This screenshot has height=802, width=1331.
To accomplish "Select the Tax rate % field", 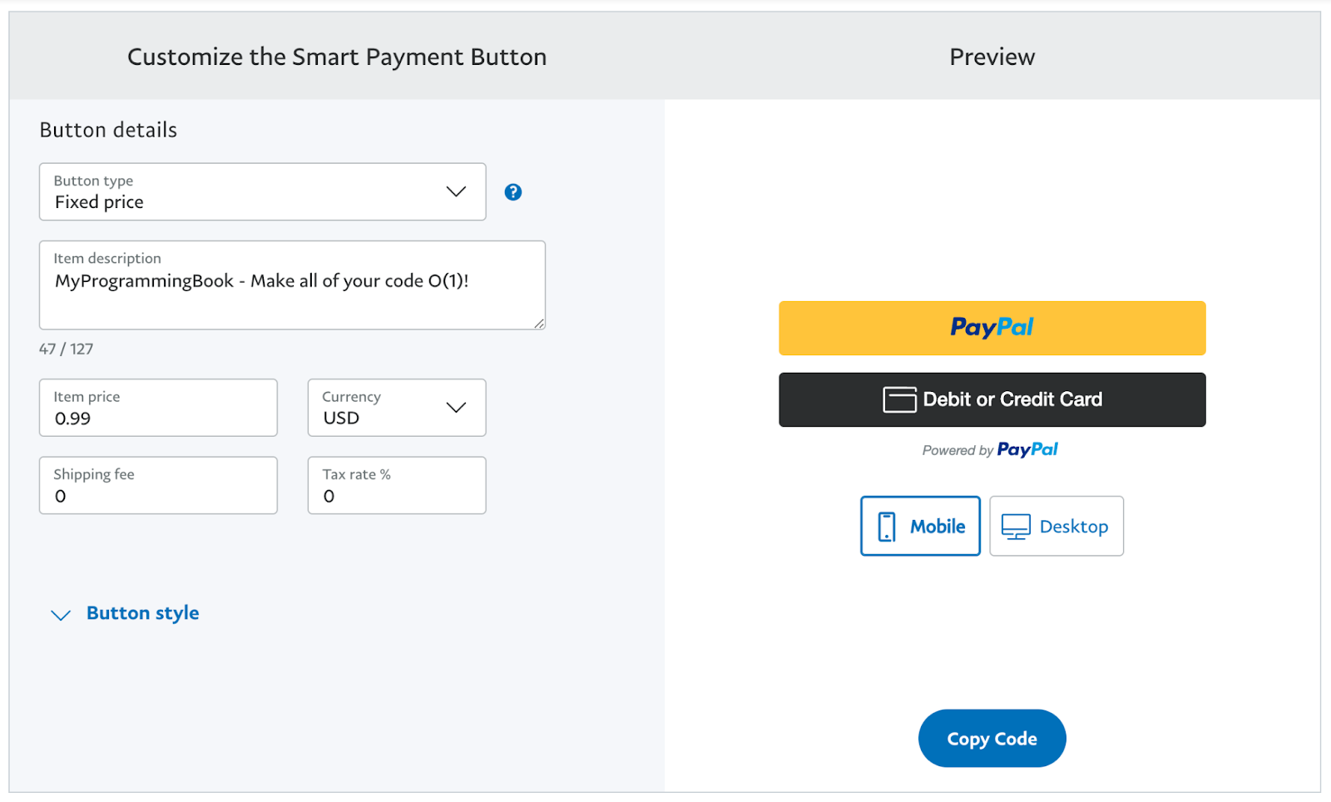I will (x=396, y=486).
